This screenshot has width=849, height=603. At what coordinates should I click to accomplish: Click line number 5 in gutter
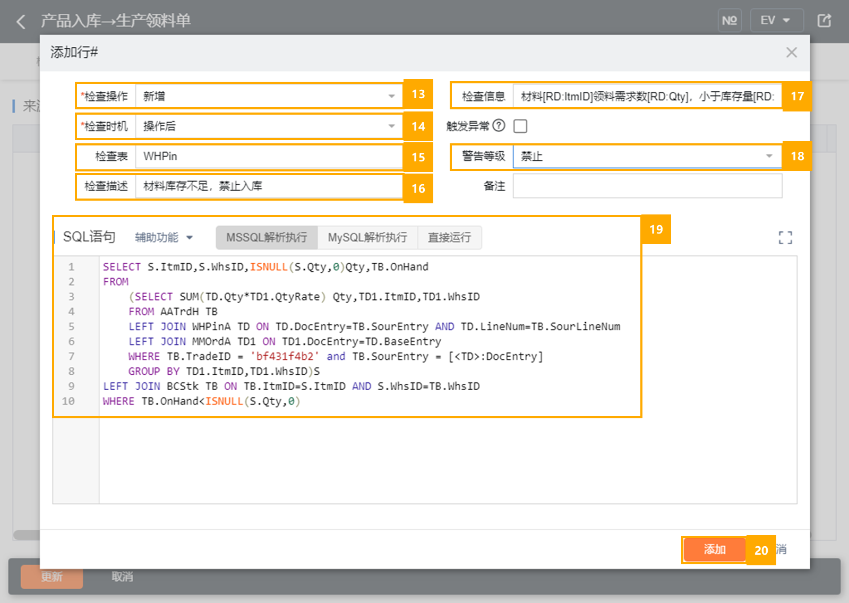71,326
